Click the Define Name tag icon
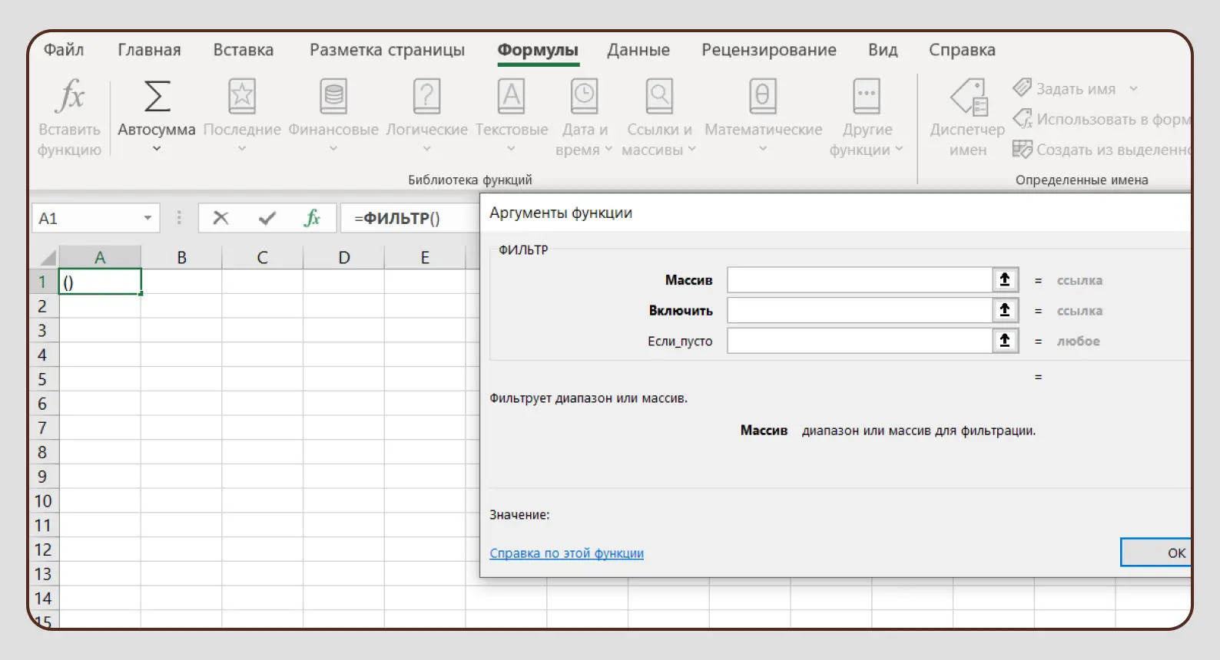 [1023, 87]
